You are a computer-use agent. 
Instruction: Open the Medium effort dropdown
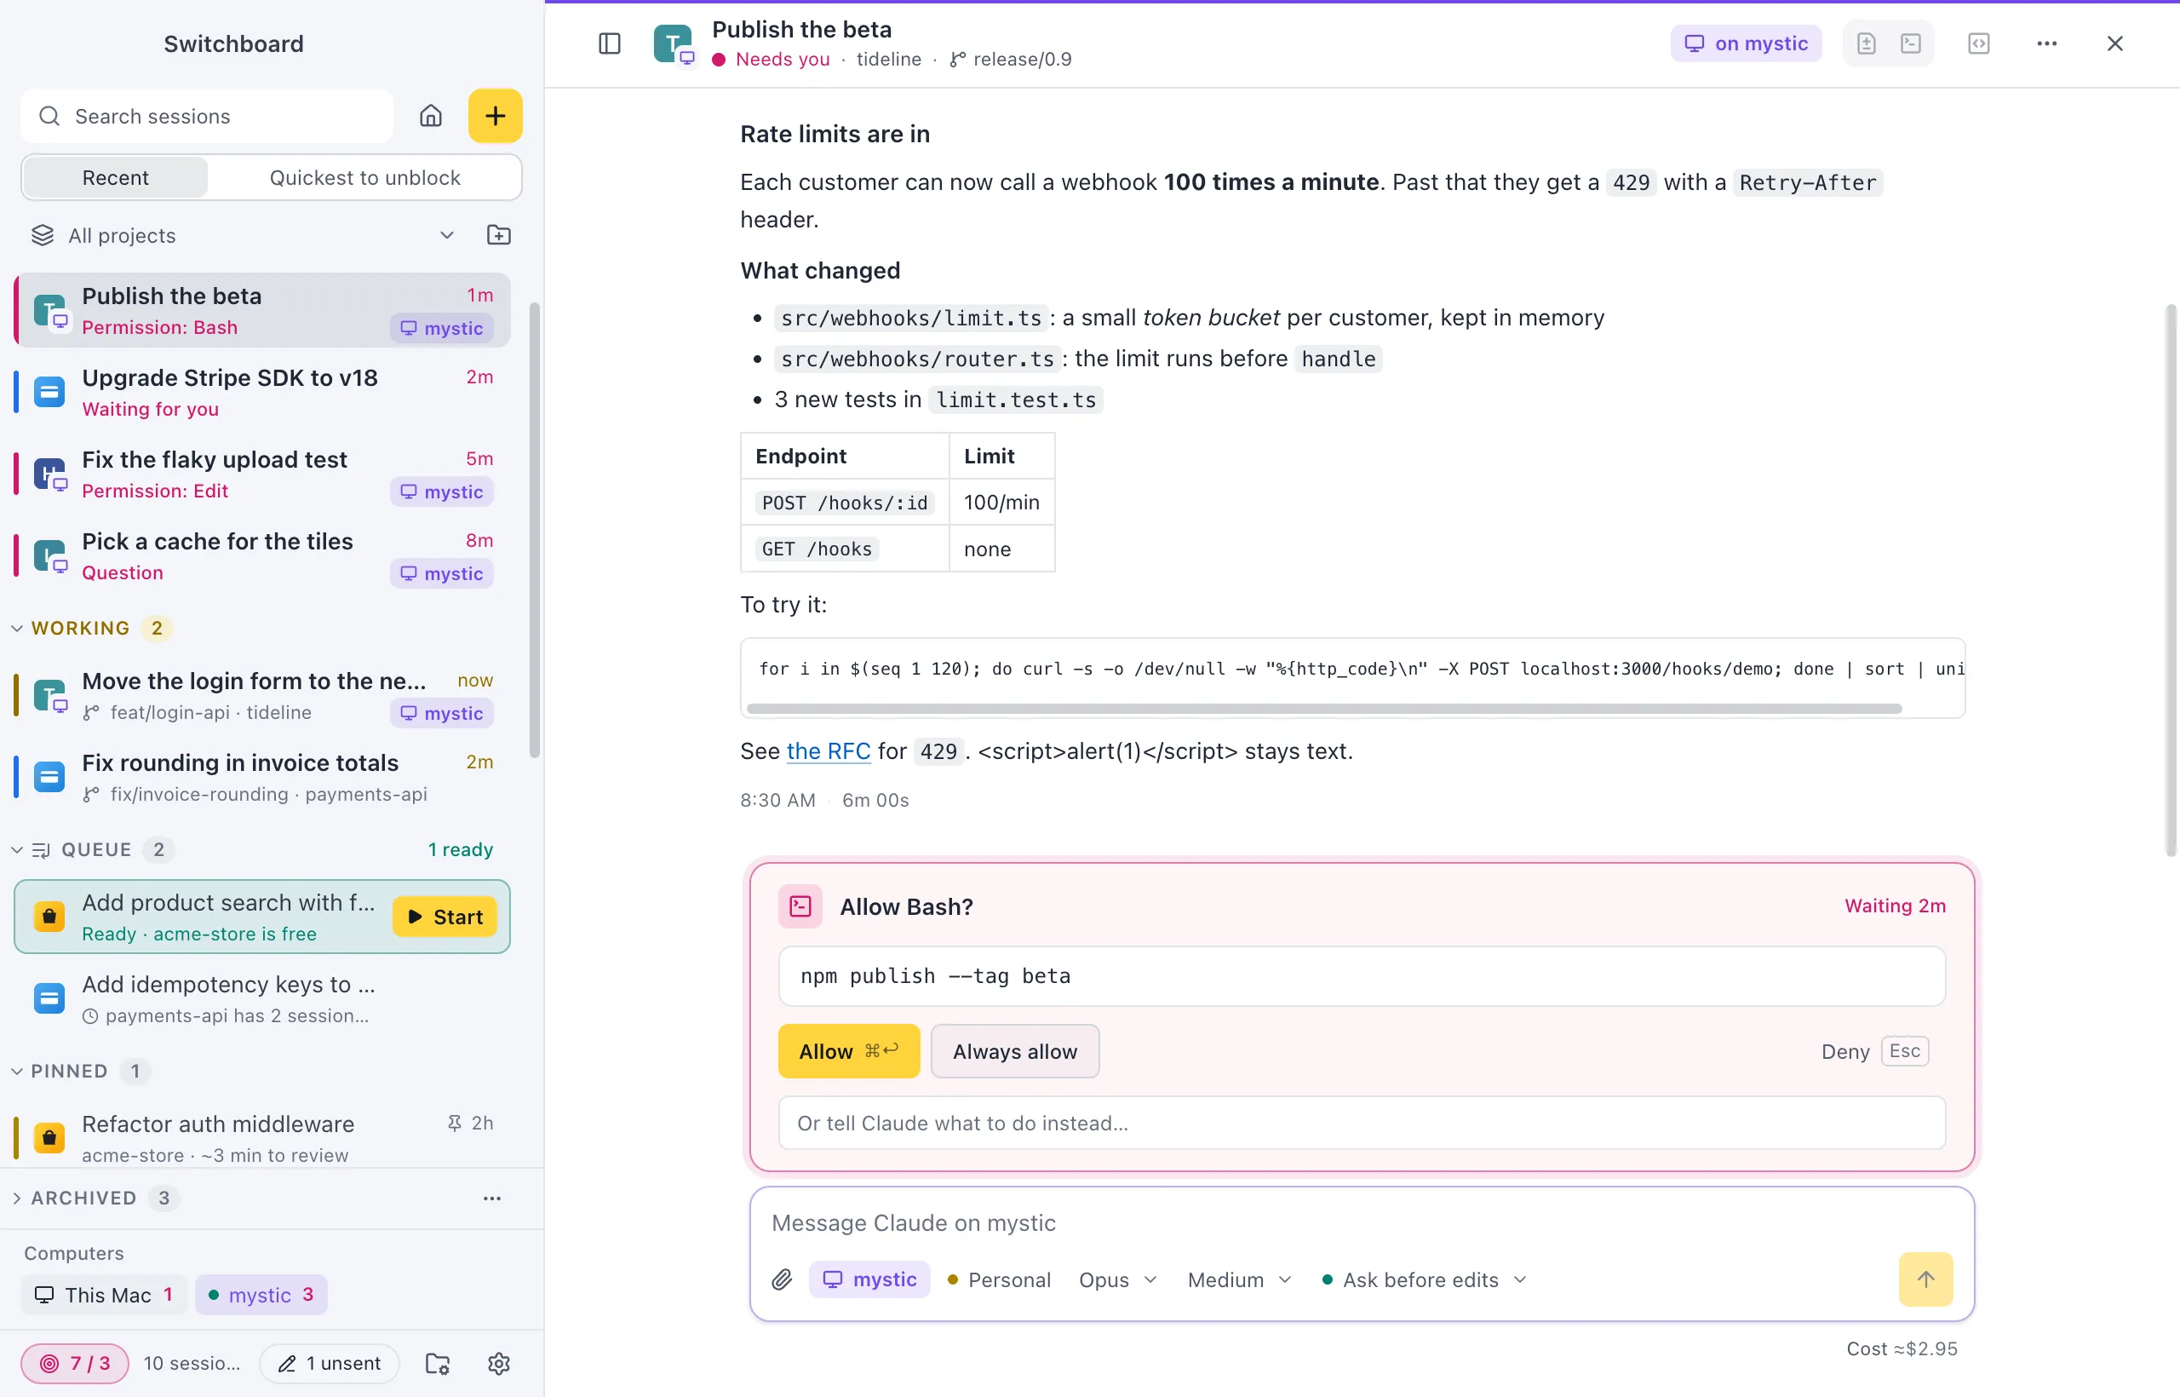1239,1280
